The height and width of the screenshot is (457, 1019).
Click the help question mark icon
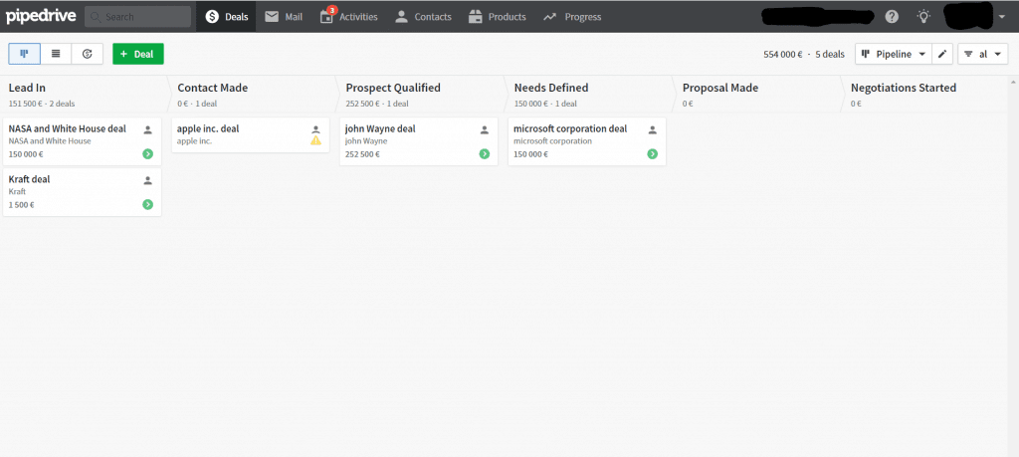[x=892, y=17]
